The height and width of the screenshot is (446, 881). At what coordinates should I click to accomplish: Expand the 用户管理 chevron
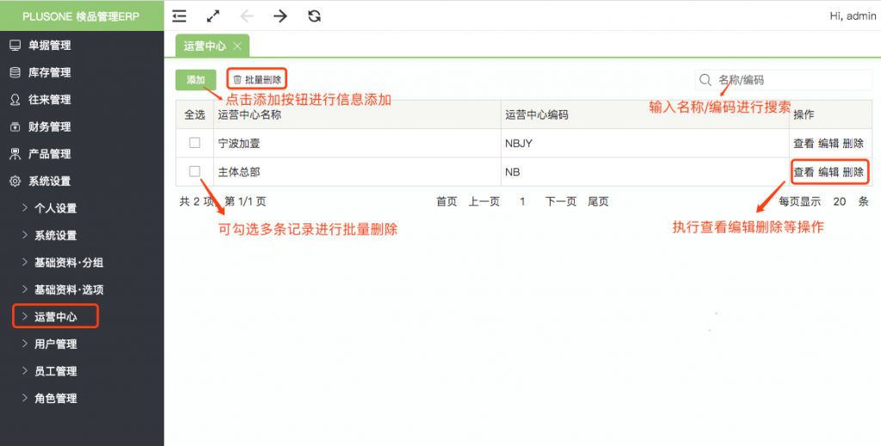click(25, 344)
